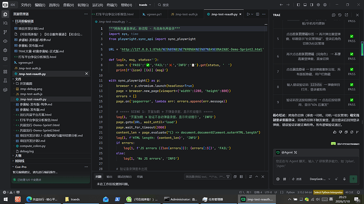Click the chat panel vertical scrollbar
The width and height of the screenshot is (364, 204).
(x=362, y=48)
